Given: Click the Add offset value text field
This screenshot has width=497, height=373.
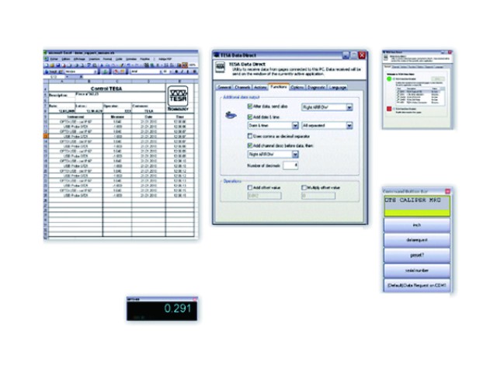Looking at the screenshot, I should pyautogui.click(x=264, y=196).
